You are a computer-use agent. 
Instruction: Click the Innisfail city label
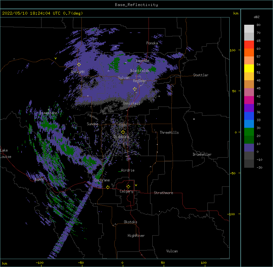pyautogui.click(x=131, y=103)
